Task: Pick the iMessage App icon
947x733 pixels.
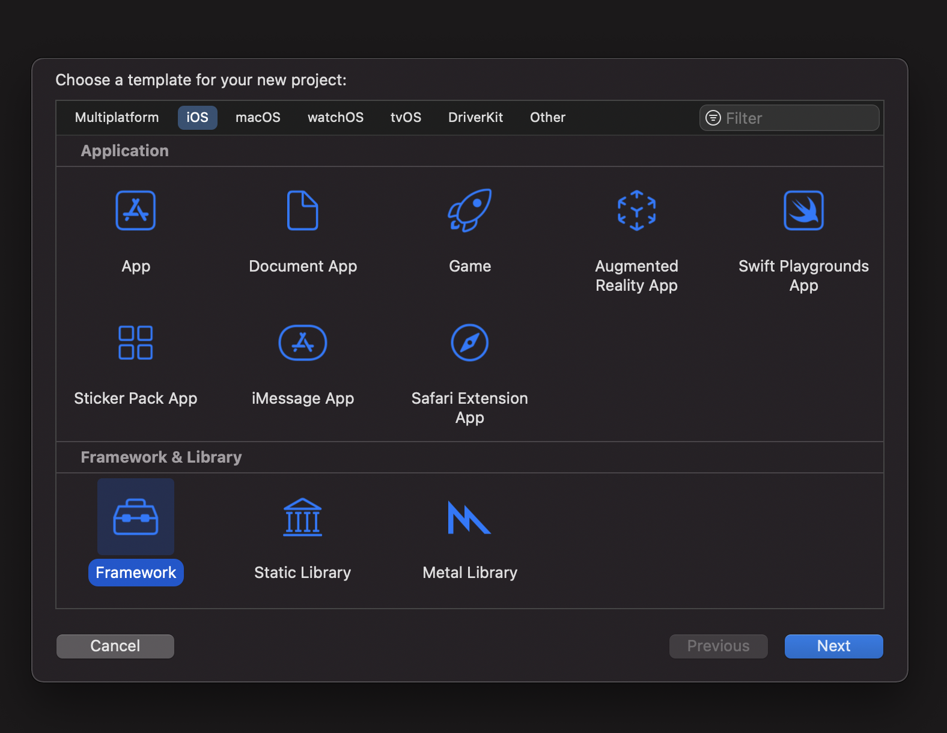Action: [x=303, y=342]
